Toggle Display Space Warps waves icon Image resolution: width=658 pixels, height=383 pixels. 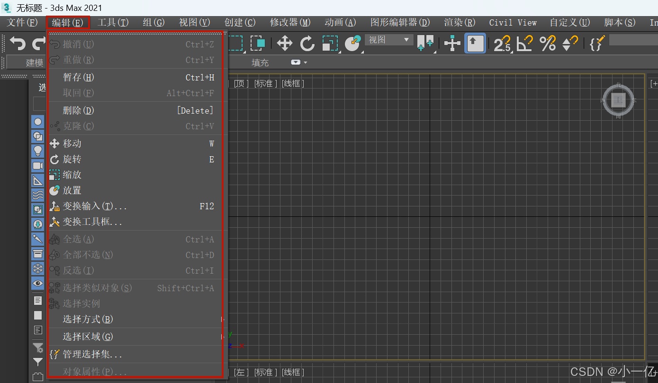(38, 195)
